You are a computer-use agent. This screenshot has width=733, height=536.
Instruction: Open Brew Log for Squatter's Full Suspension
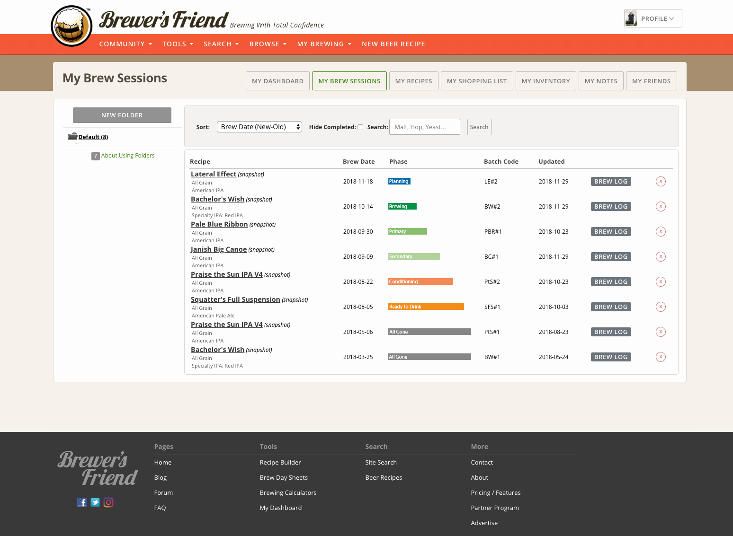coord(611,307)
